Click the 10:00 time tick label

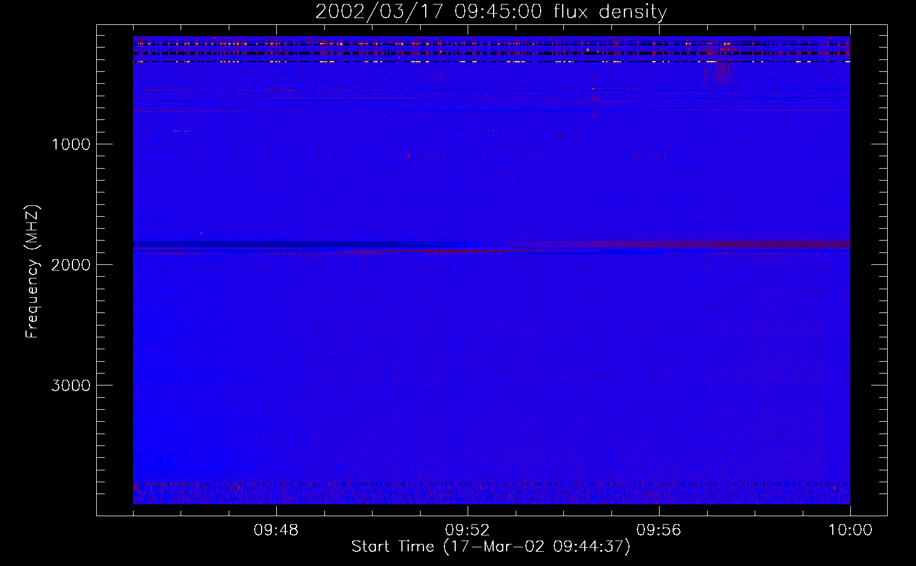850,530
